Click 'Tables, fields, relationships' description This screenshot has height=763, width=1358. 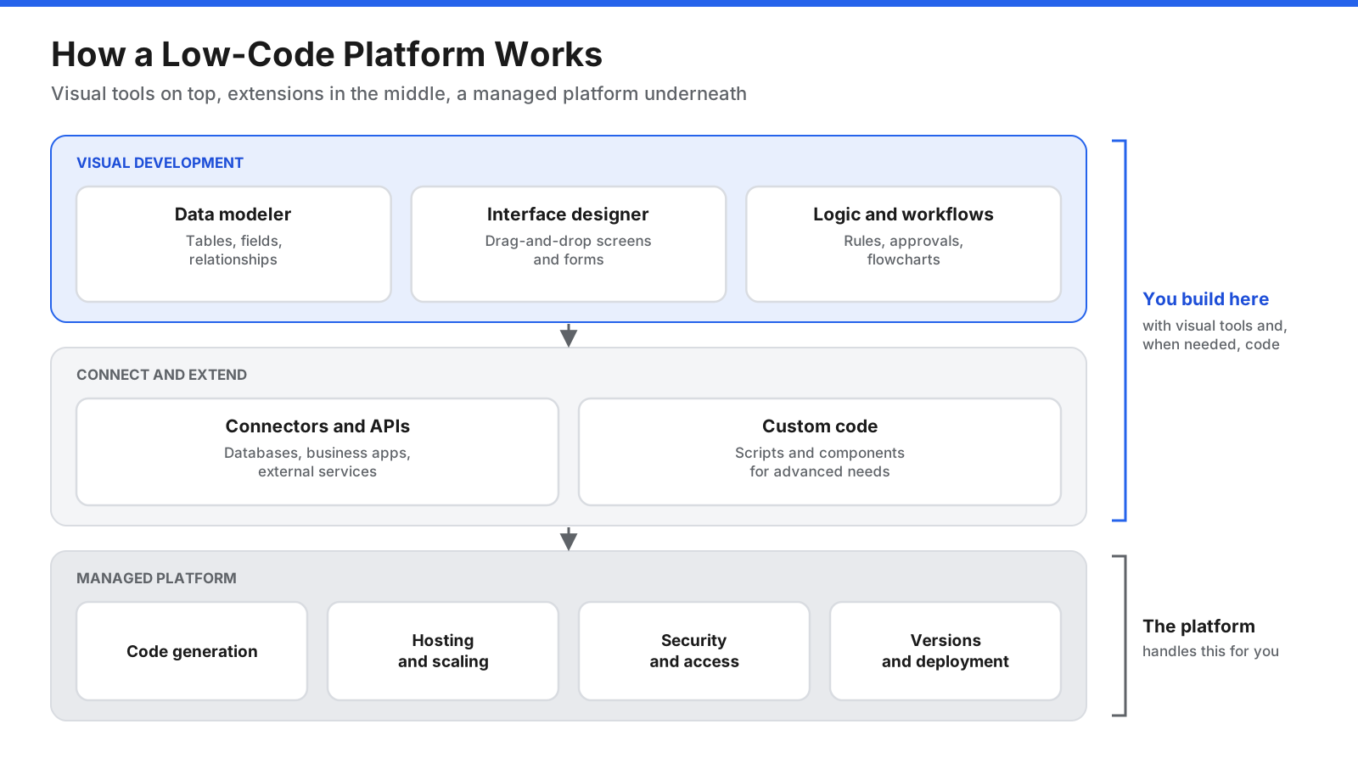click(233, 250)
